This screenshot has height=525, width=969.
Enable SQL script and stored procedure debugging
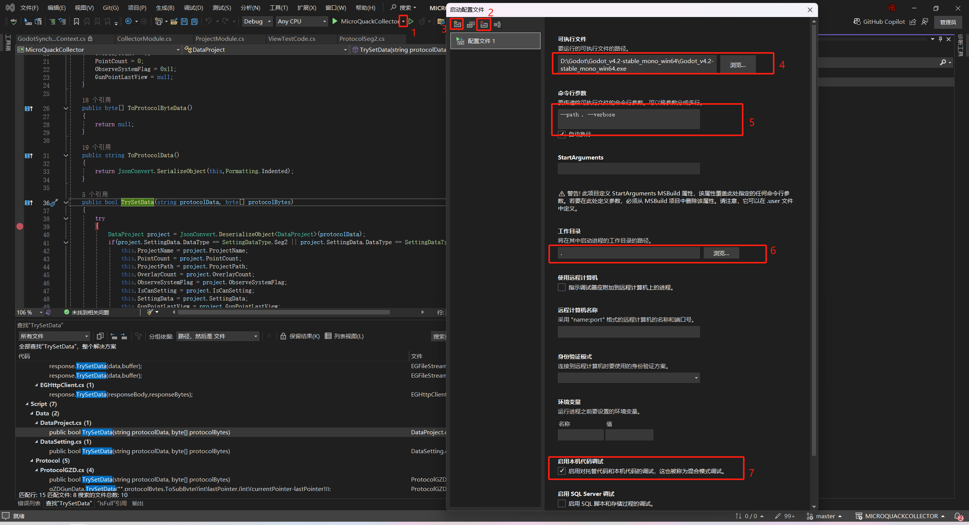562,503
